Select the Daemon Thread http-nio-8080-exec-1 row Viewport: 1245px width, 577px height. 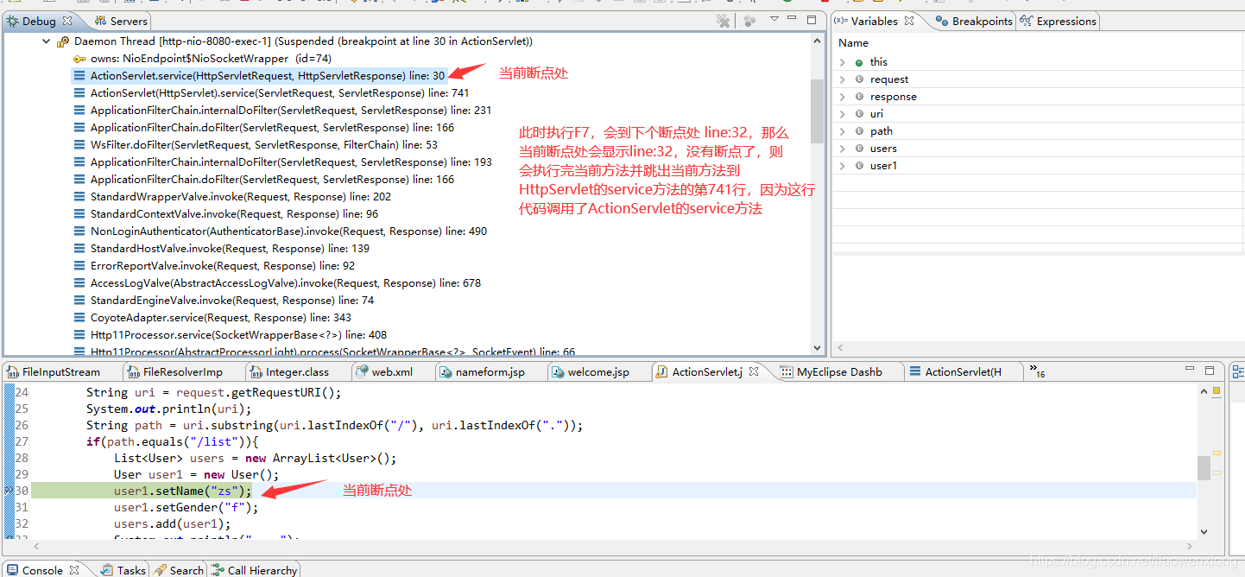[x=294, y=41]
